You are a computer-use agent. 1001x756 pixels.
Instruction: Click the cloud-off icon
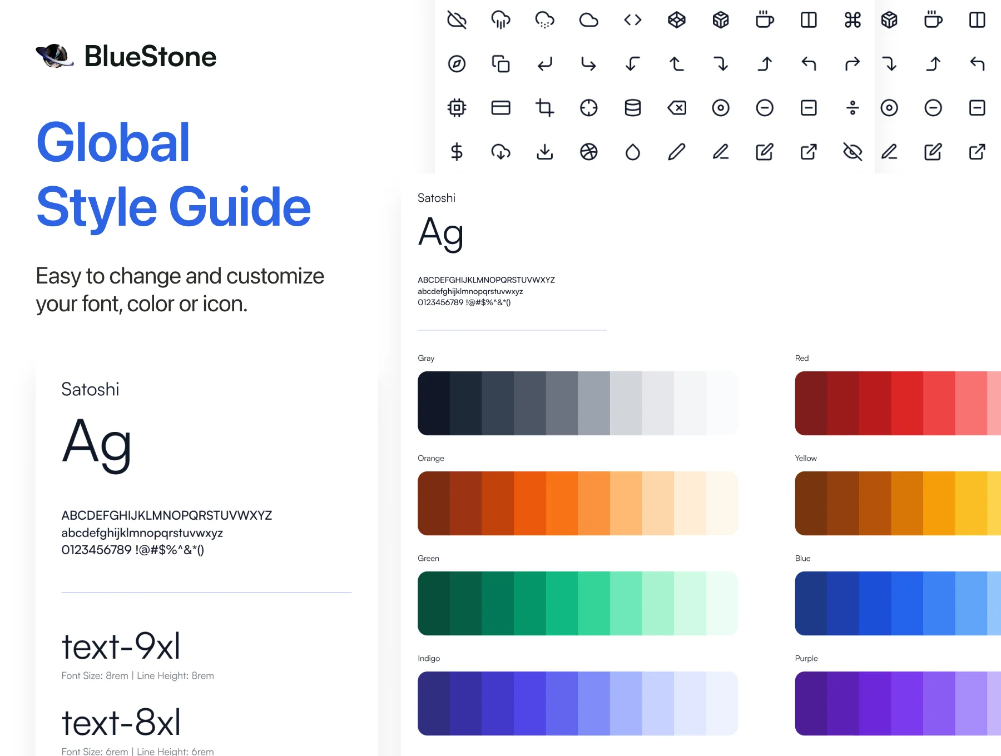(457, 20)
